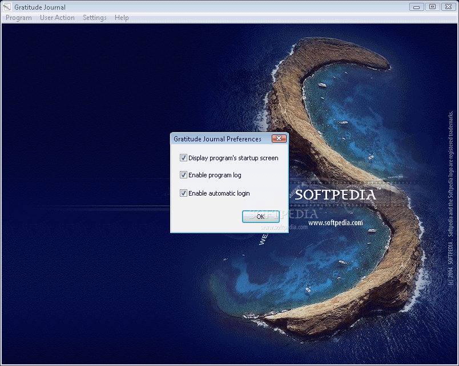This screenshot has height=366, width=459.
Task: Toggle Enable program log checkbox
Action: tap(183, 175)
